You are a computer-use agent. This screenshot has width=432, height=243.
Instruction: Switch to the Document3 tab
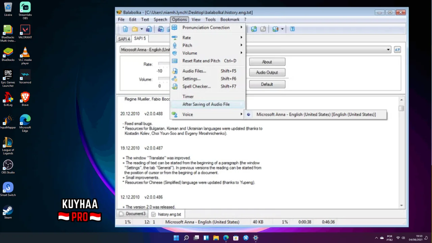click(x=132, y=214)
